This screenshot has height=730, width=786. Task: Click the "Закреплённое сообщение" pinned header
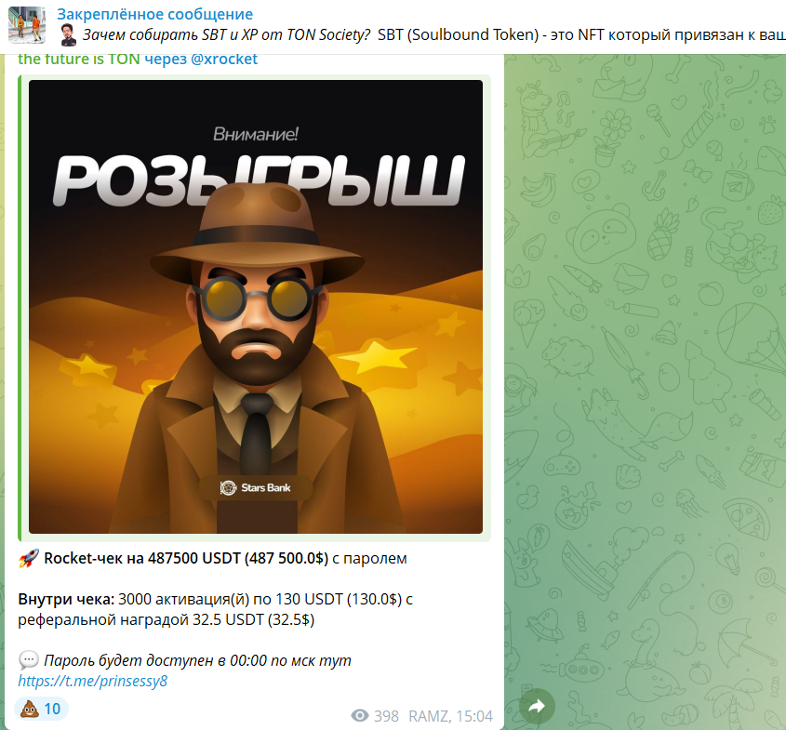click(154, 14)
